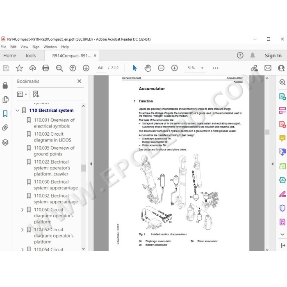Click the zoom percentage field 51%

(x=191, y=68)
